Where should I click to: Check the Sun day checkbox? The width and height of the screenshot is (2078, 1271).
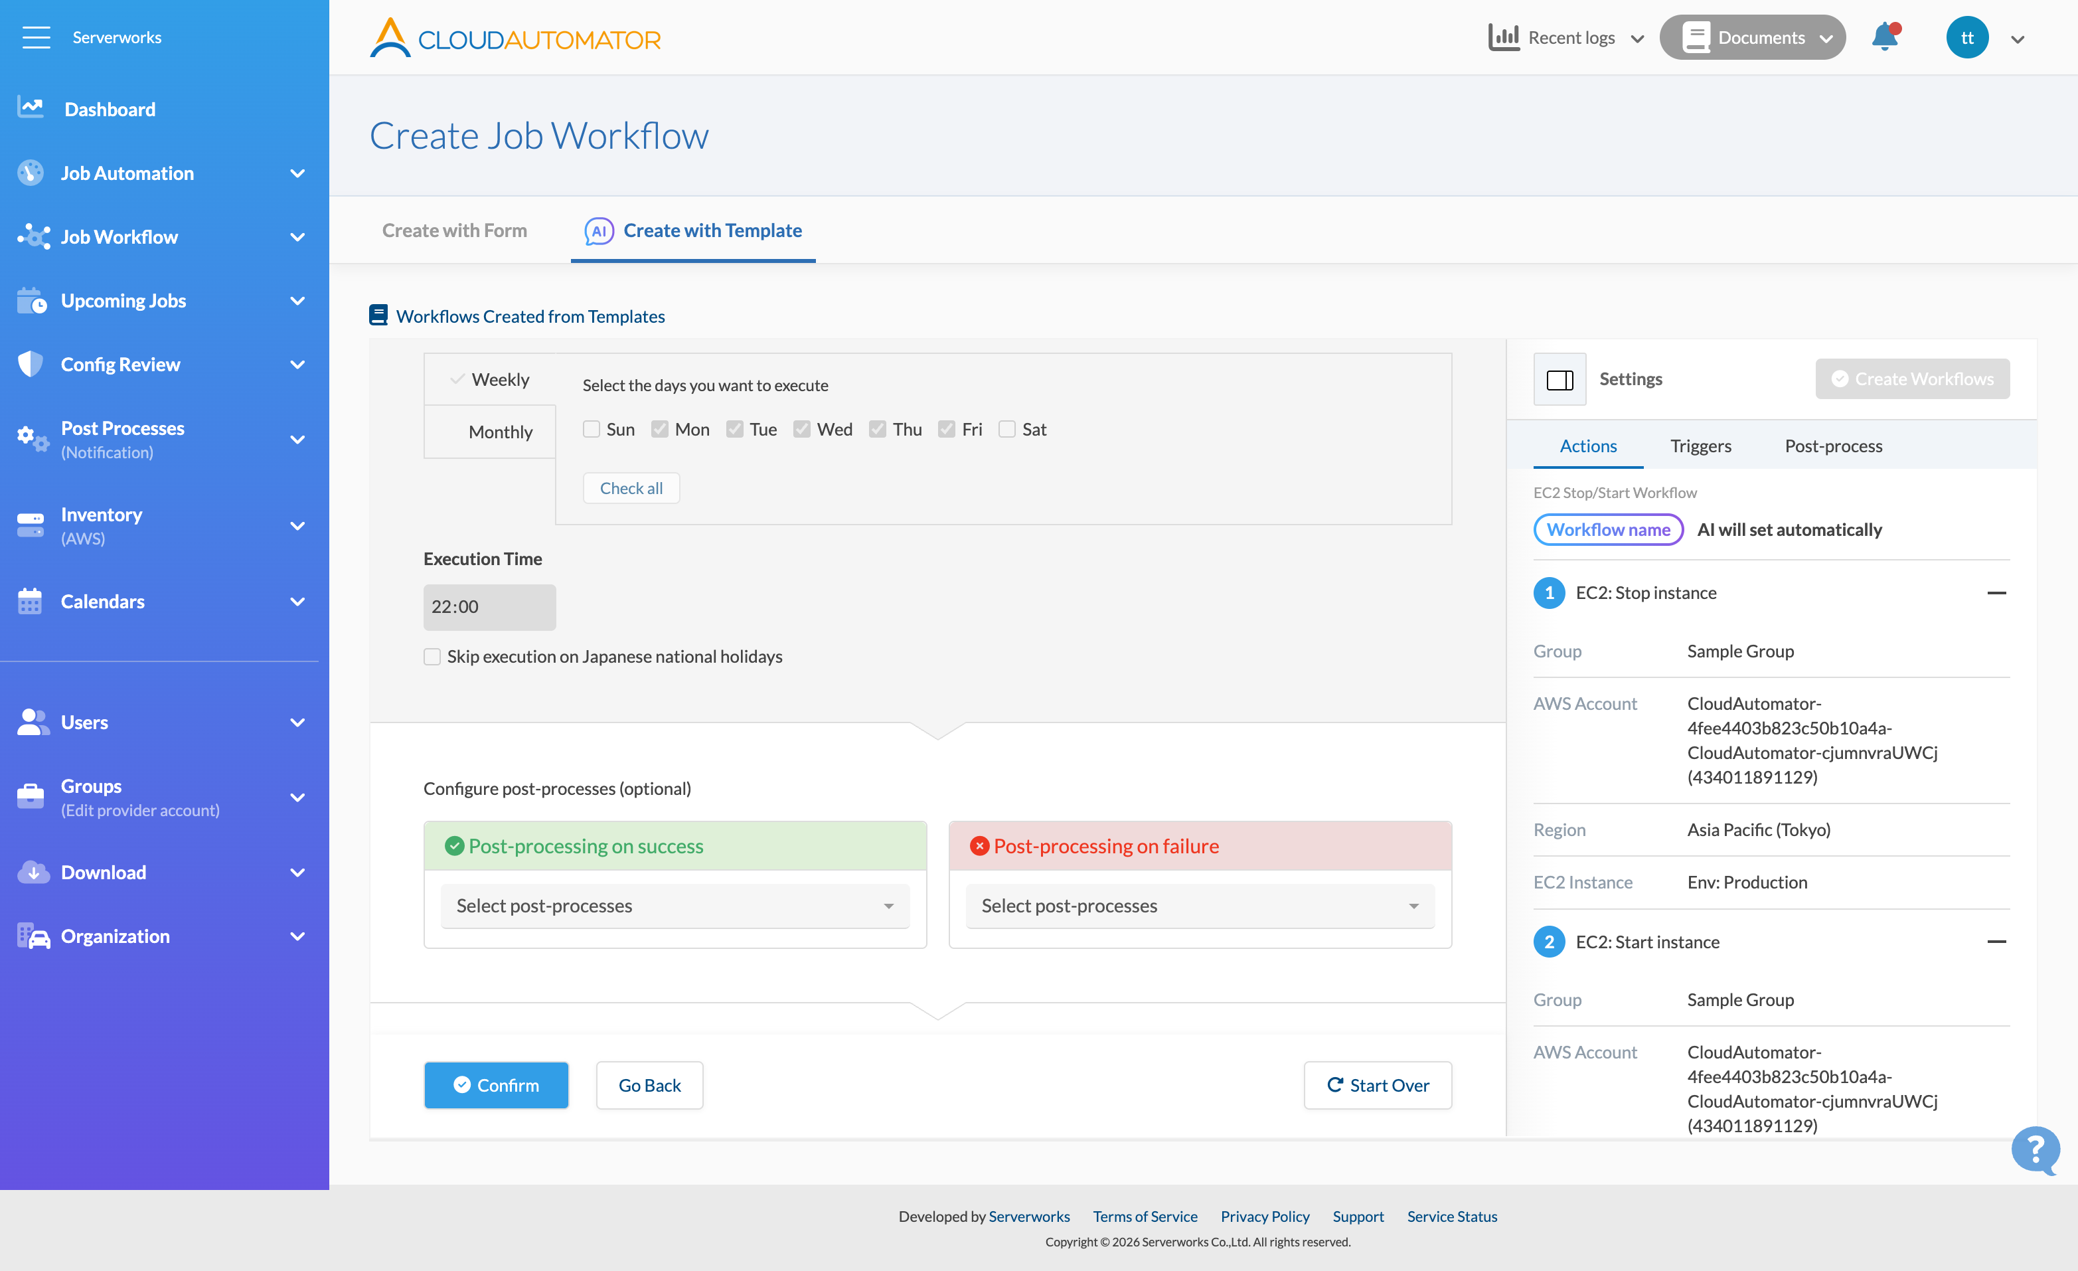point(592,429)
